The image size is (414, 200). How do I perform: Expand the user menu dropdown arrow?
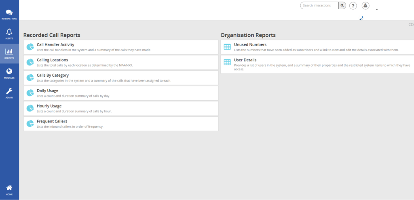point(377,10)
